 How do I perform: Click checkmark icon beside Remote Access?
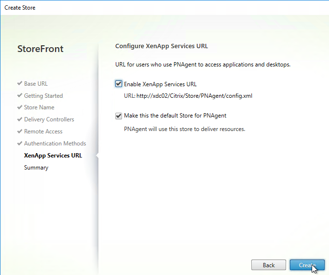click(x=20, y=131)
